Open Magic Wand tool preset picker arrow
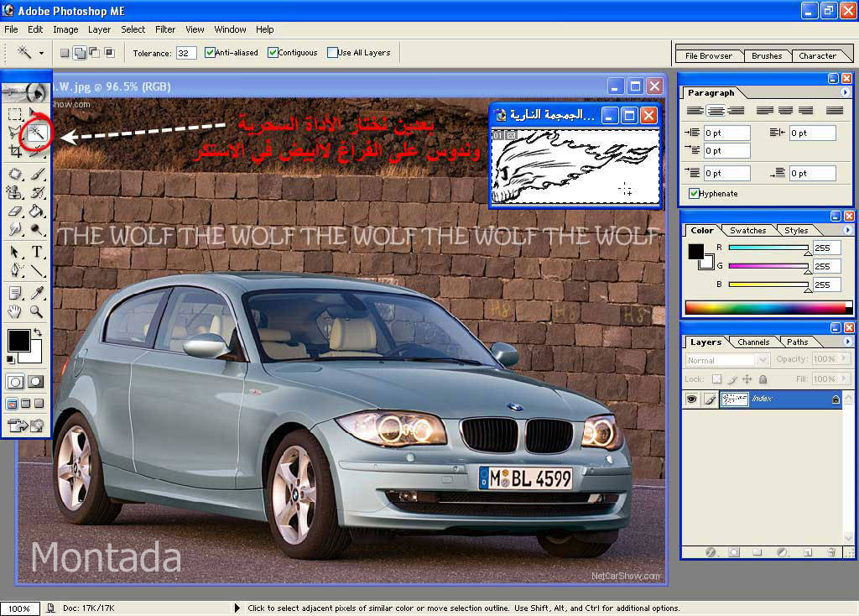 41,53
